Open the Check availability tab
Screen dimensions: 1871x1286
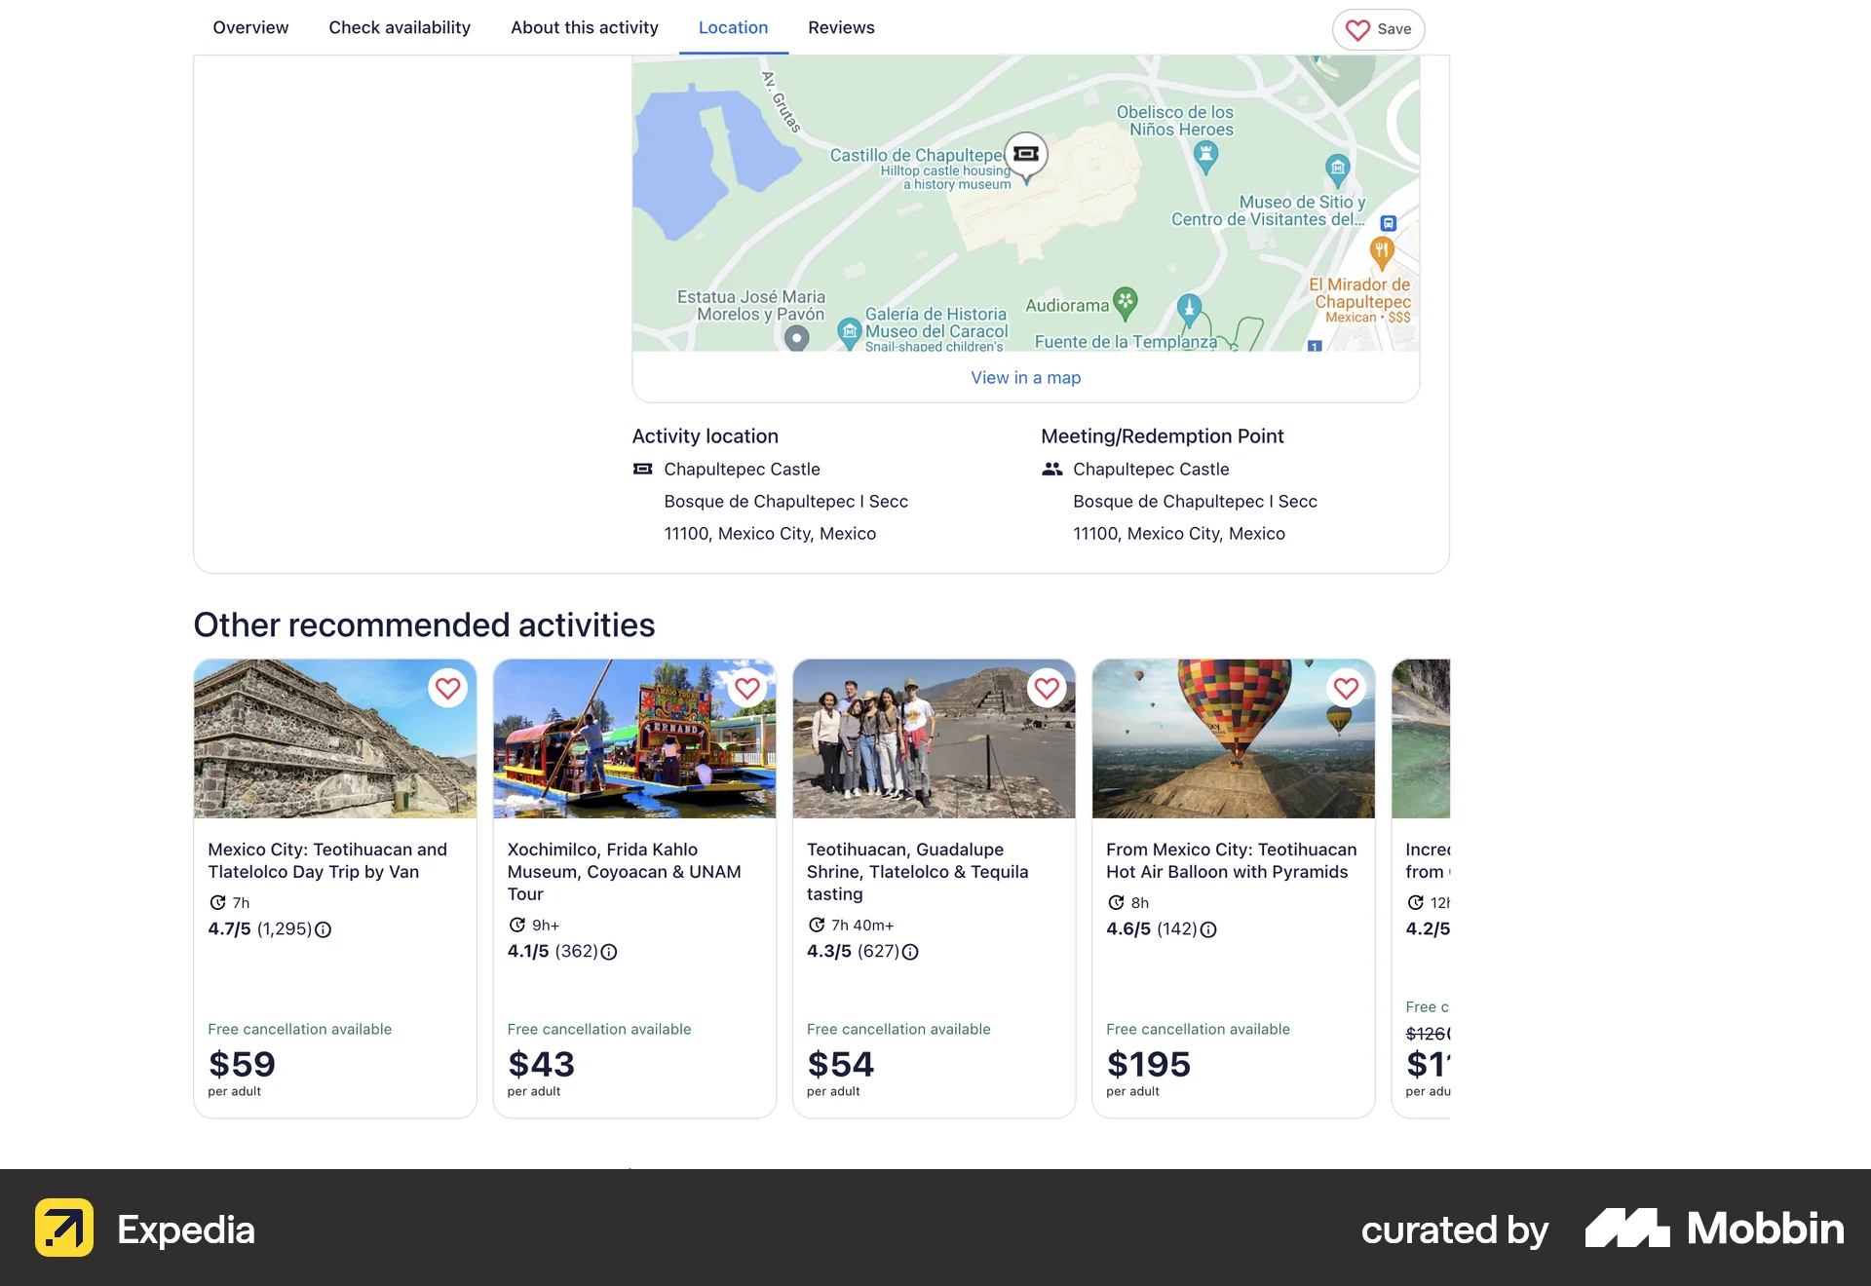pyautogui.click(x=399, y=27)
